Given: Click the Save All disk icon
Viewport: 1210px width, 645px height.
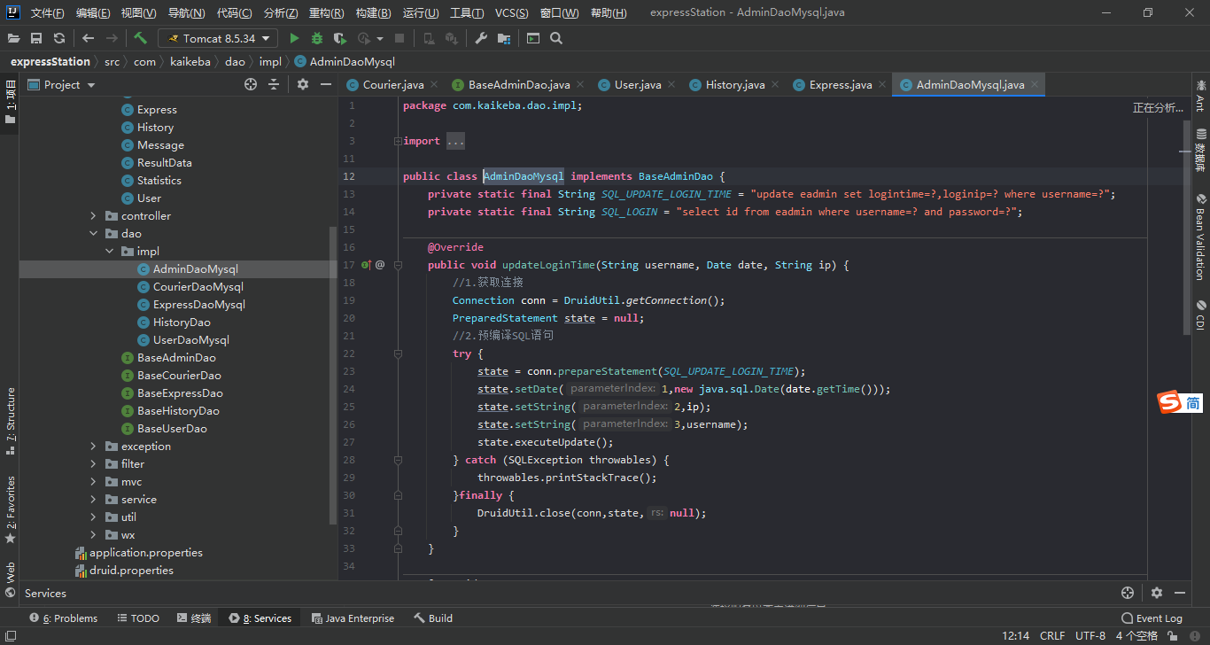Looking at the screenshot, I should pos(36,38).
